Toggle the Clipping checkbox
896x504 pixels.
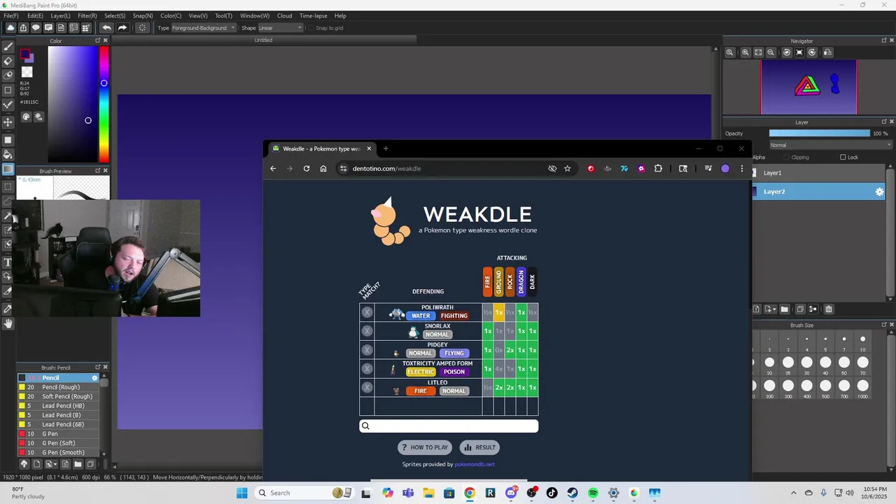[x=787, y=157]
